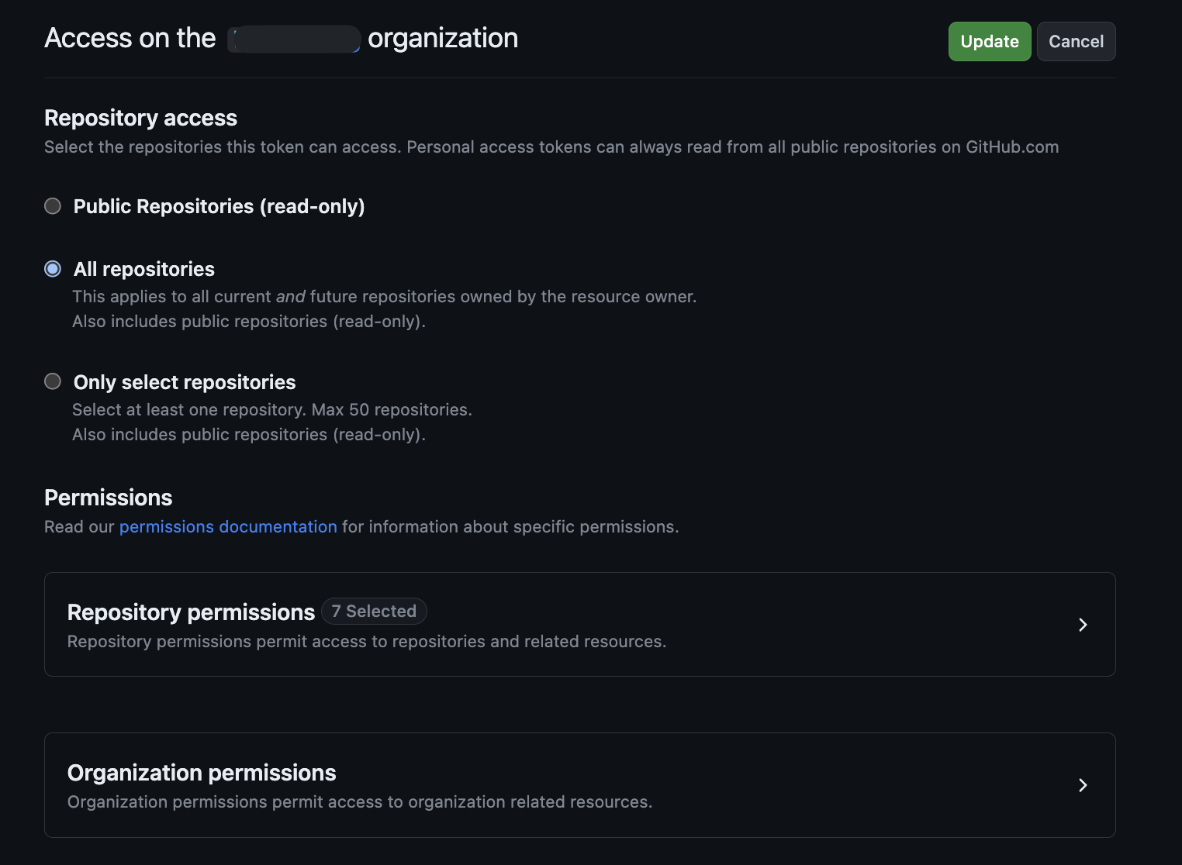Select the All repositories option

tap(52, 269)
